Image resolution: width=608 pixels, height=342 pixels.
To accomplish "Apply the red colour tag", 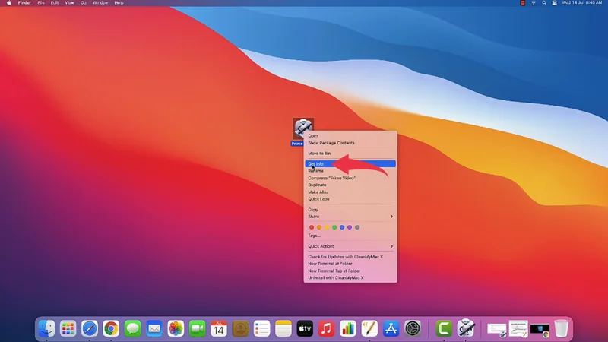I will pyautogui.click(x=312, y=227).
